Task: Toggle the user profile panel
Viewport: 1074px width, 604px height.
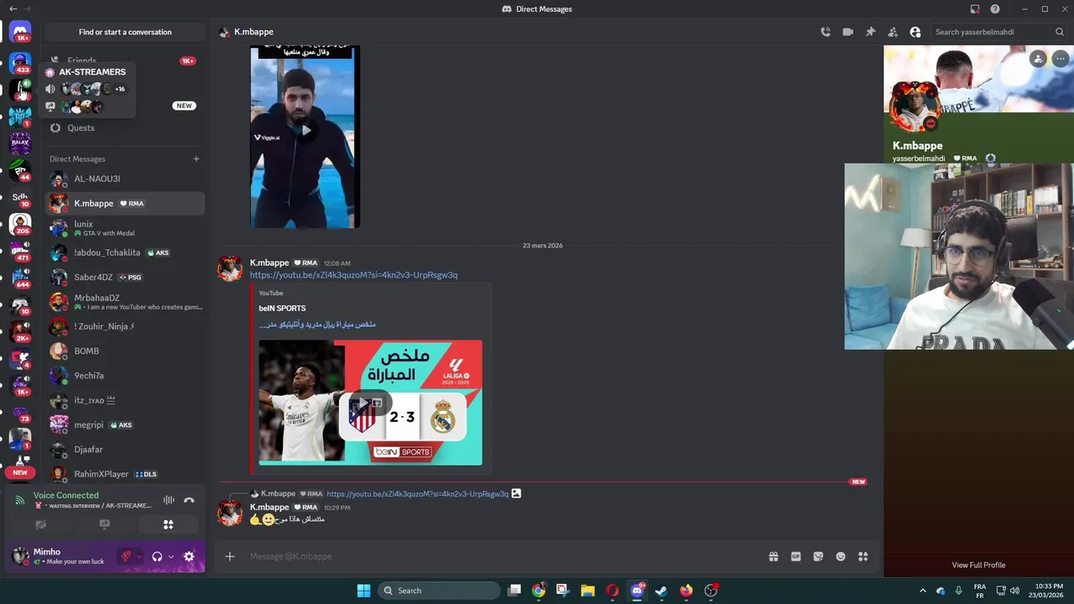Action: (x=915, y=32)
